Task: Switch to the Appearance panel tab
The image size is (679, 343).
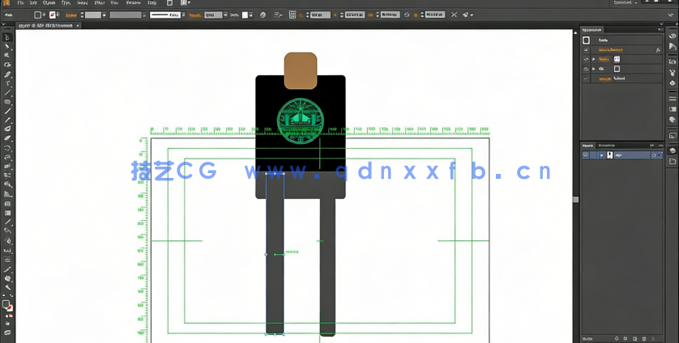Action: tap(591, 29)
